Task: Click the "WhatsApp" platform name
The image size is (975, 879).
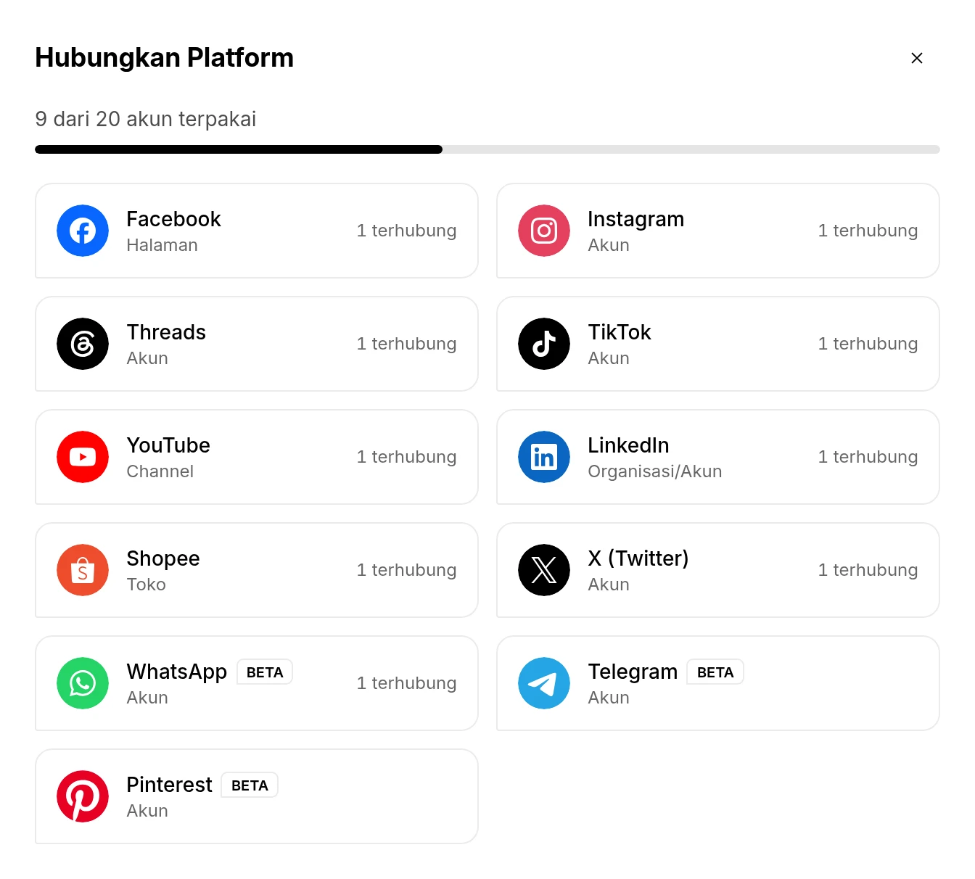Action: point(177,672)
